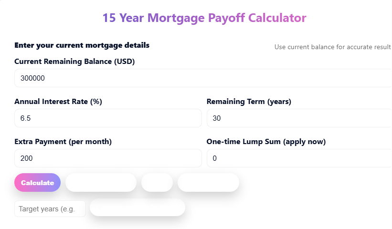Click the One-time Lump Sum label
The image size is (392, 229).
pos(266,142)
